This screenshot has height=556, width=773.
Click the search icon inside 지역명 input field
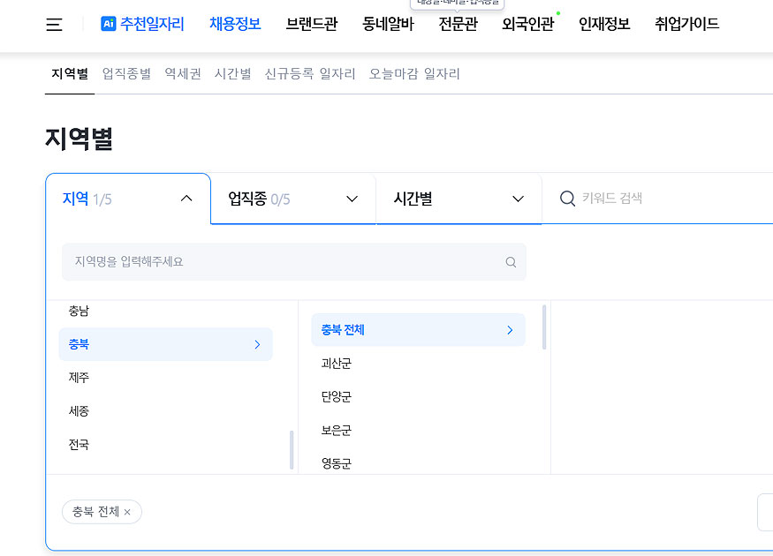pyautogui.click(x=511, y=262)
